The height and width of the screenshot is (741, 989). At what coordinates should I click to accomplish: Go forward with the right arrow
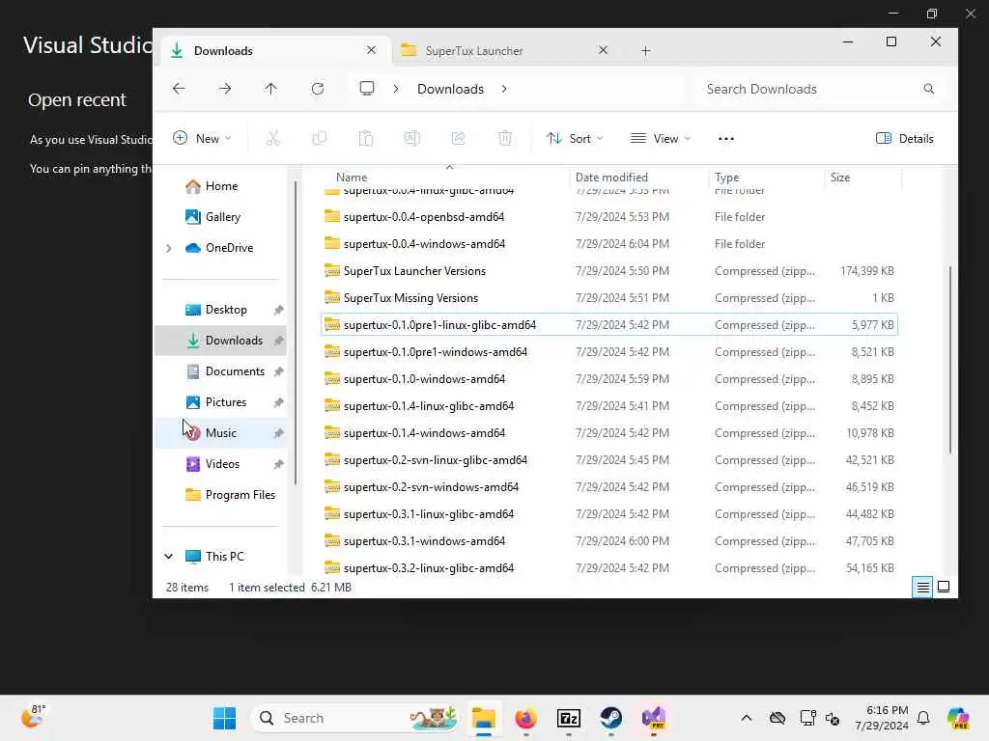(x=225, y=89)
